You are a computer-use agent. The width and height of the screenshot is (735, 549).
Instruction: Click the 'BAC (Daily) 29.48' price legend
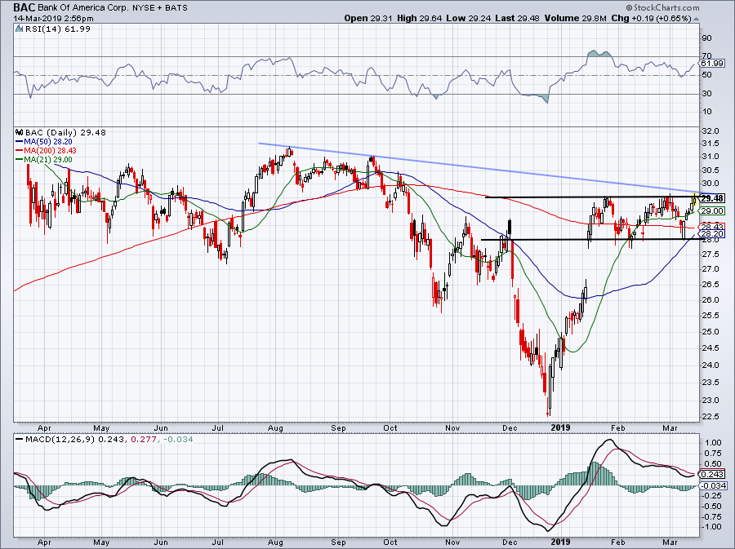click(x=65, y=132)
